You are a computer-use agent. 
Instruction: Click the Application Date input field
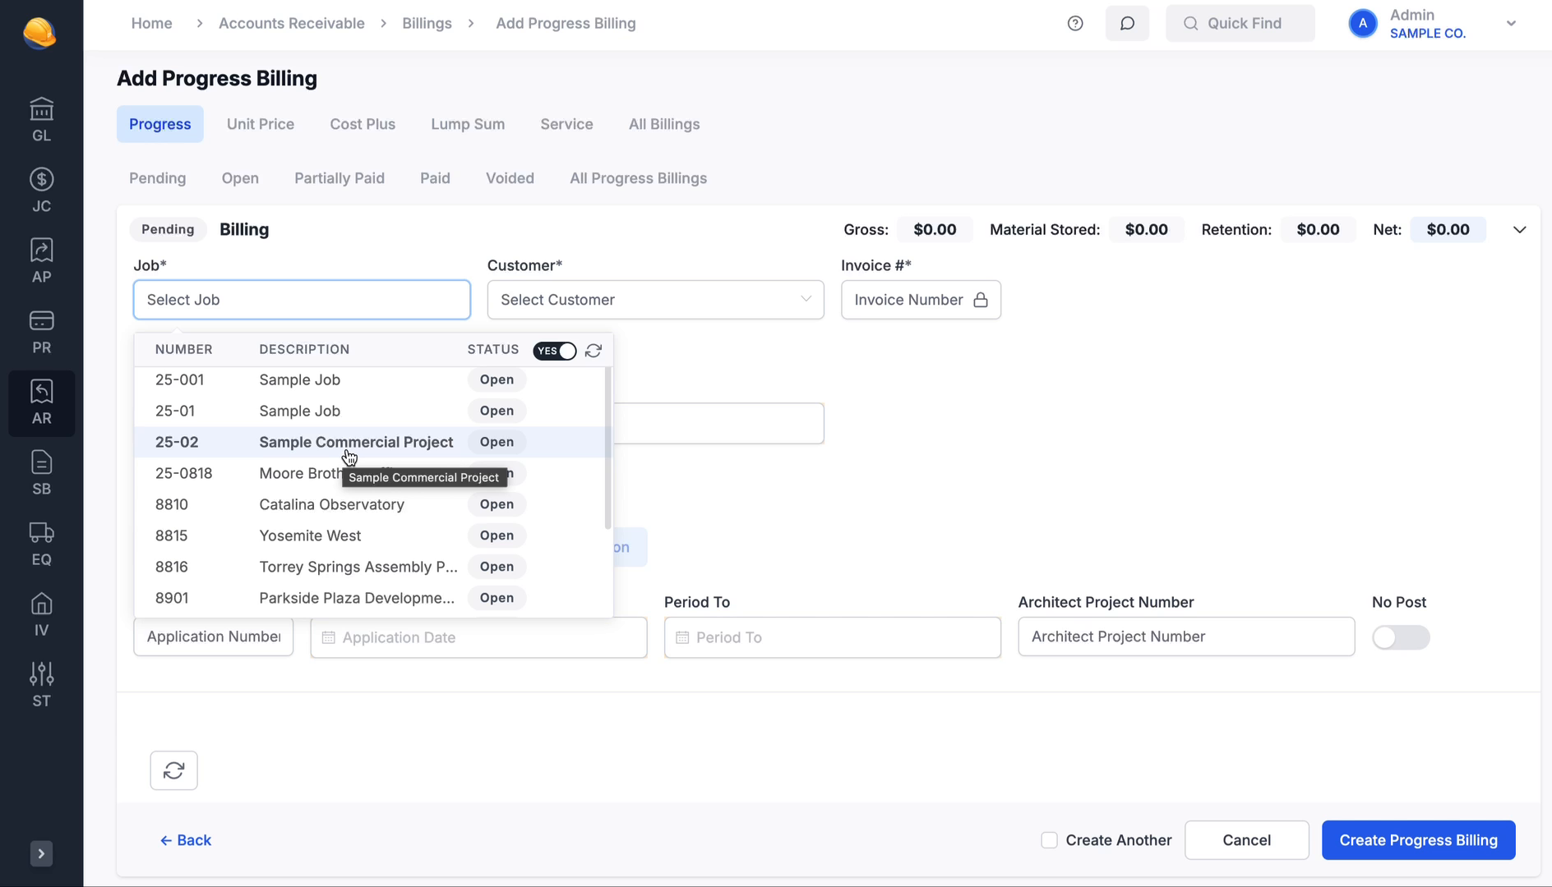pos(478,637)
